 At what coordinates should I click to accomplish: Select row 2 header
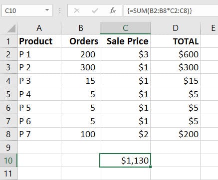[x=8, y=54]
